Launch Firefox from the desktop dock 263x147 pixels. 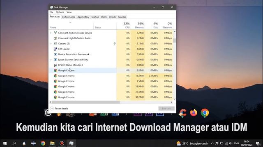[x=194, y=113]
